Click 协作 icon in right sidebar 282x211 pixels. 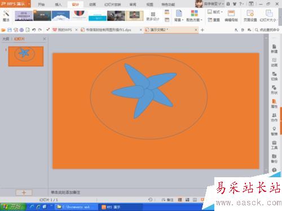point(274,117)
